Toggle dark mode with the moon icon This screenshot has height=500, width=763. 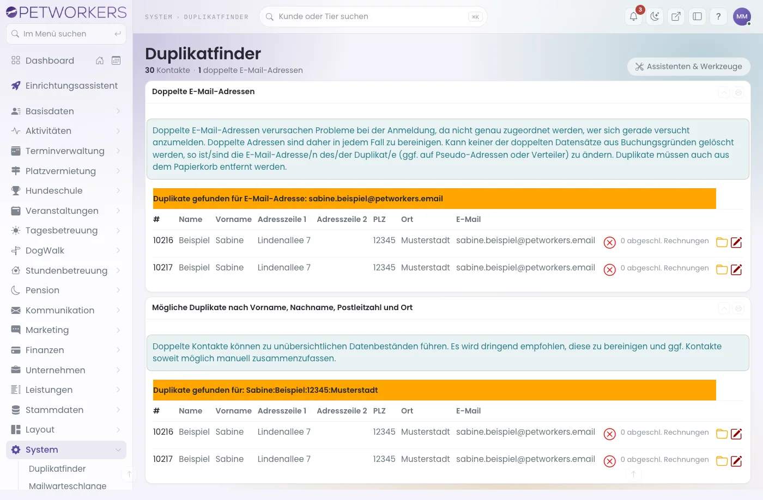tap(655, 16)
